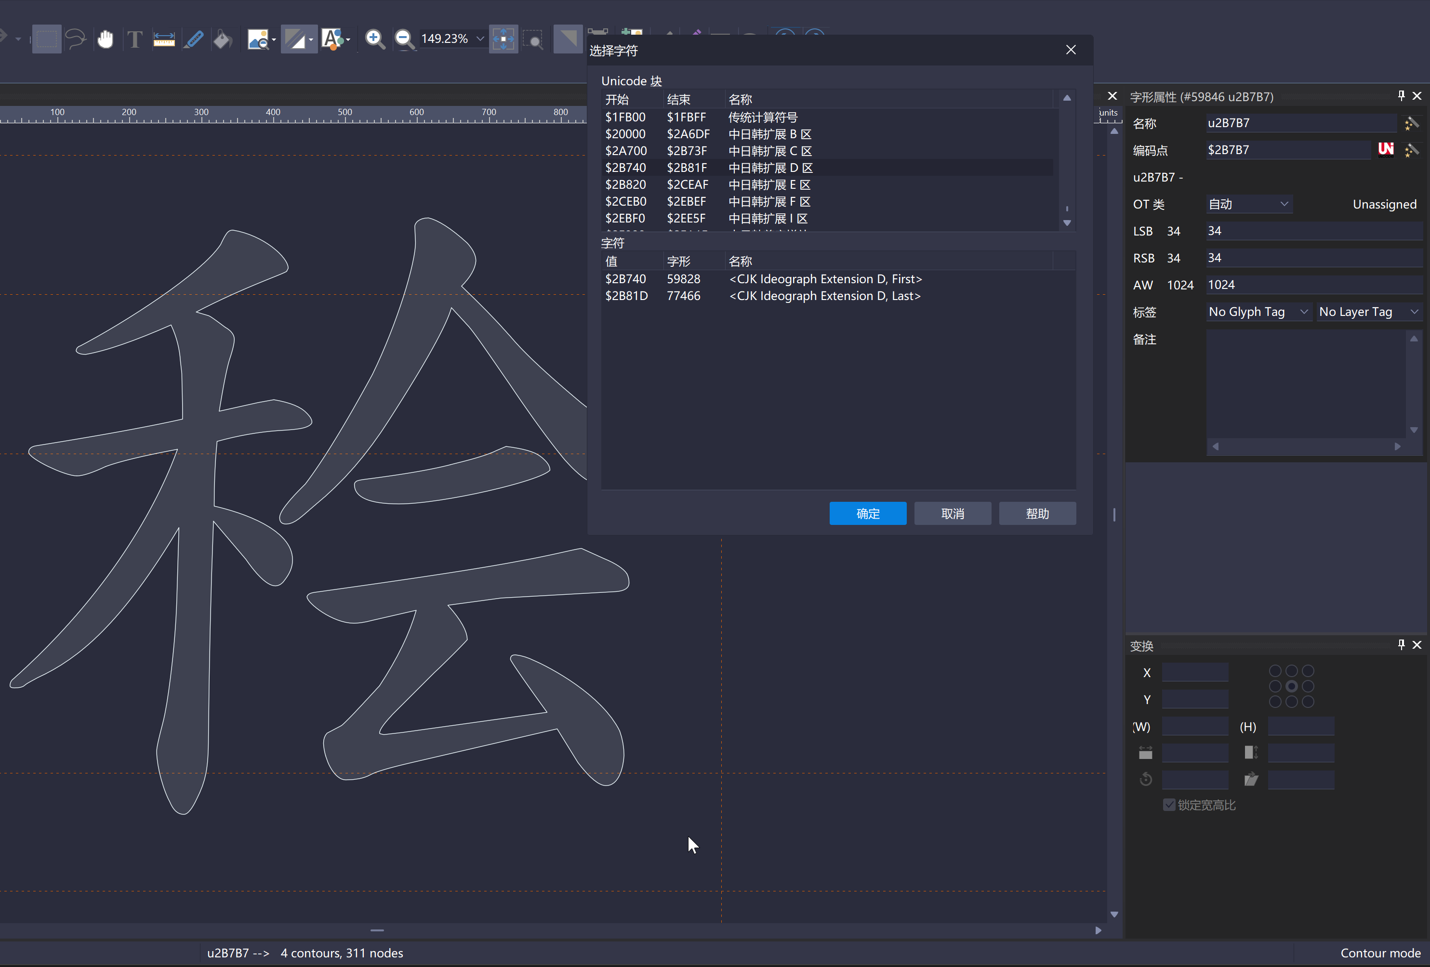Select the CJK Ideograph Extension D Last entry

824,296
